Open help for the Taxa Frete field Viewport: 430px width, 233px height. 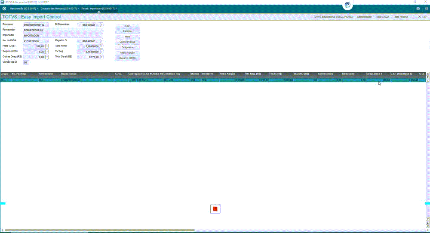101,46
